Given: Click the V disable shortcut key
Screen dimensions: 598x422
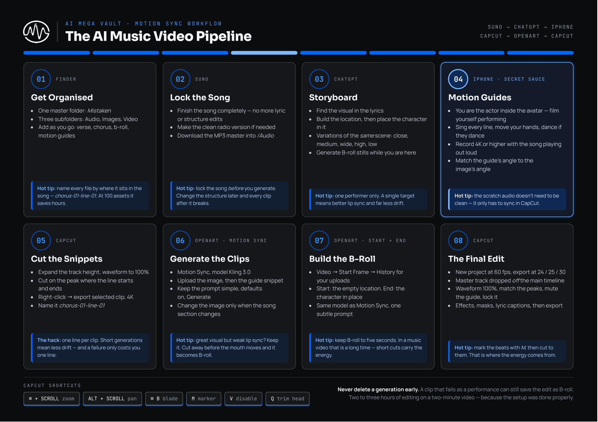Looking at the screenshot, I should 243,399.
